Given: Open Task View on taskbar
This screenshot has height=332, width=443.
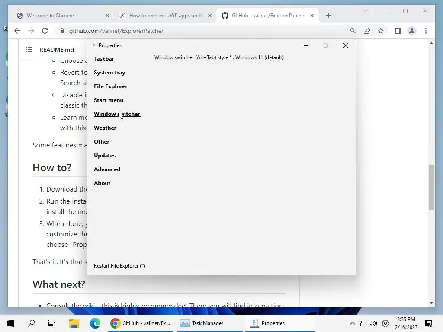Looking at the screenshot, I should pyautogui.click(x=52, y=323).
